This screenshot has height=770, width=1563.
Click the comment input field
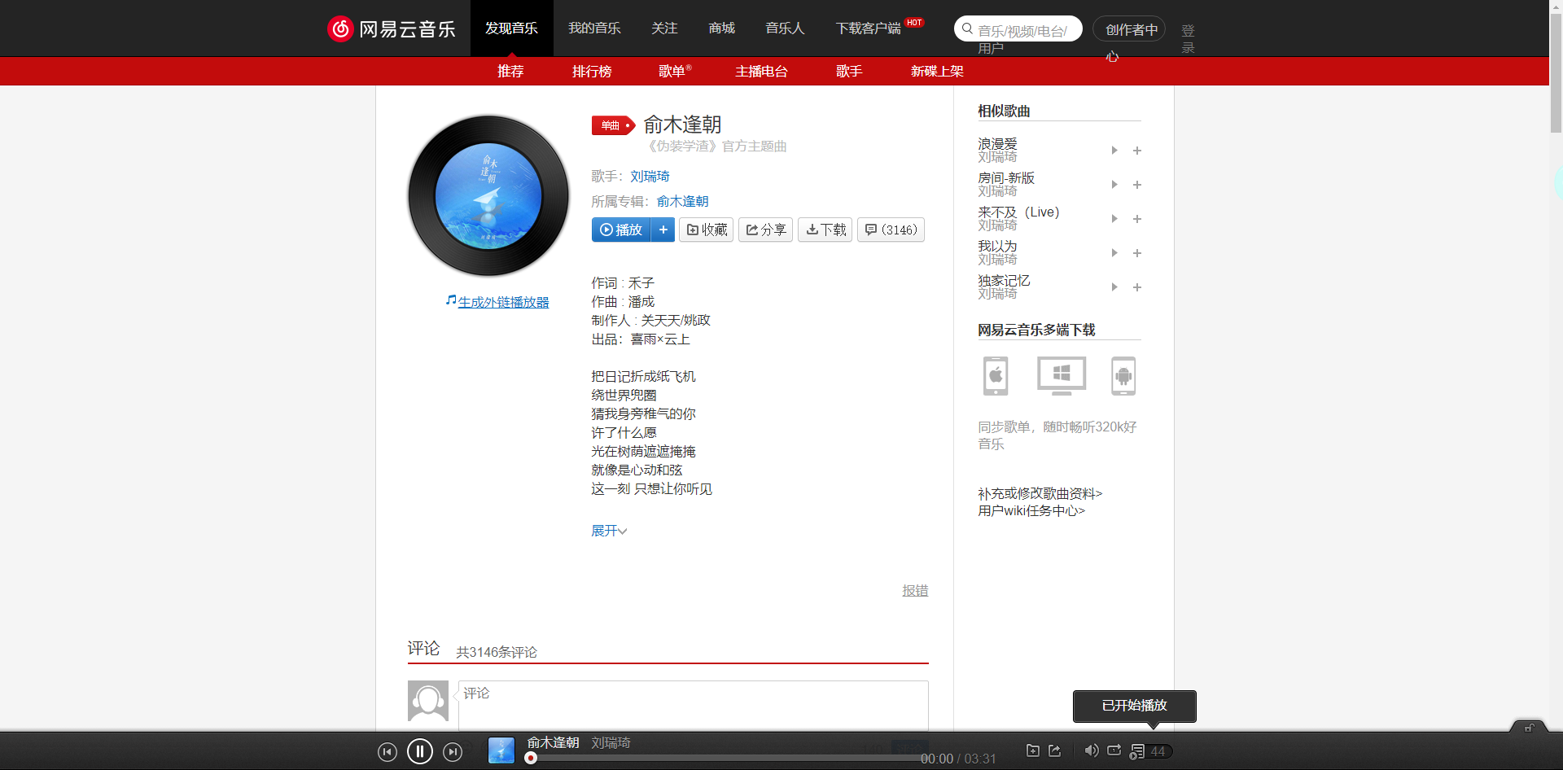click(x=693, y=706)
